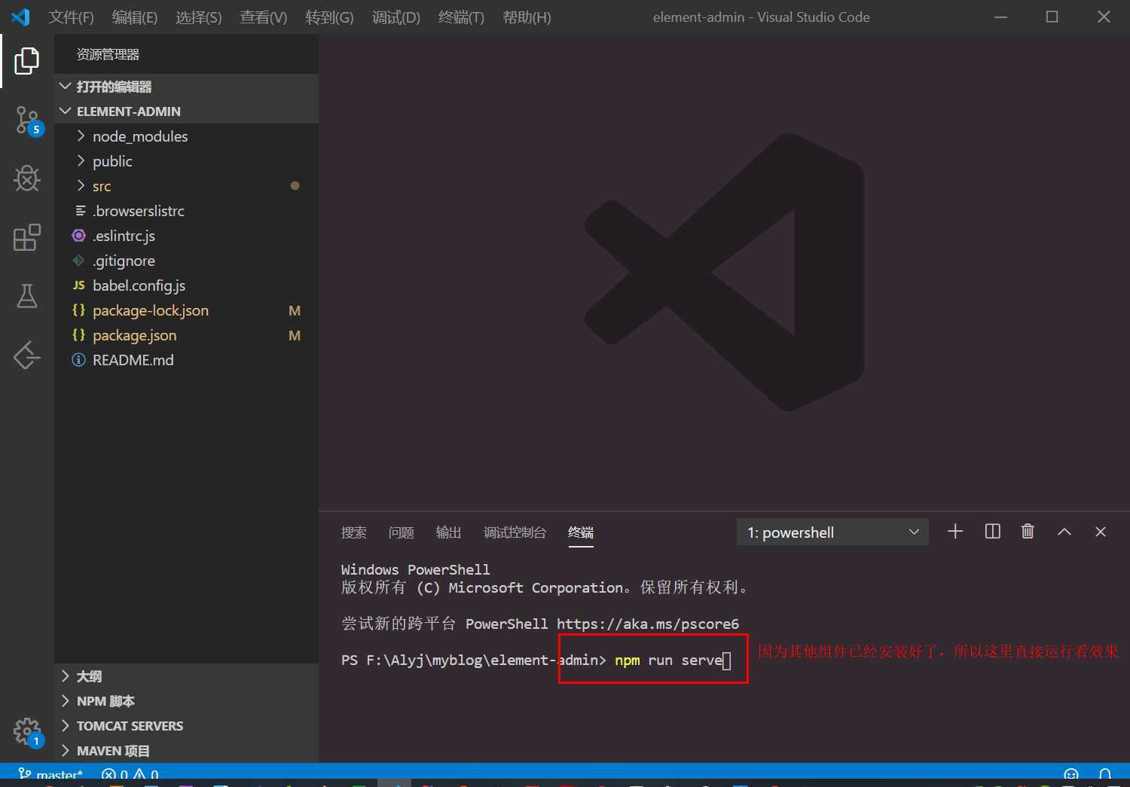This screenshot has width=1130, height=787.
Task: Click the errors and warnings status indicator
Action: coord(130,774)
